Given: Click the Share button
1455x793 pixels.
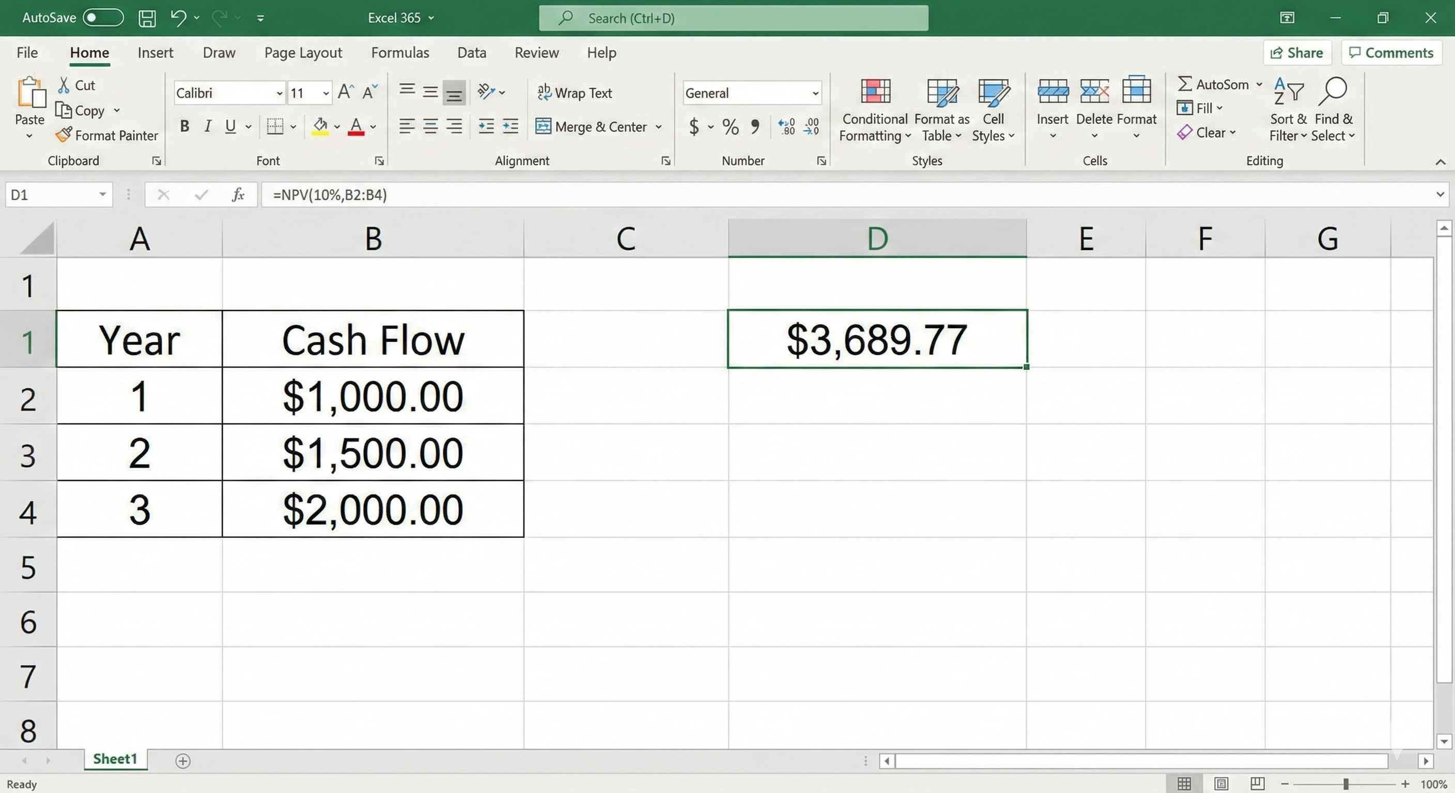Looking at the screenshot, I should tap(1296, 53).
